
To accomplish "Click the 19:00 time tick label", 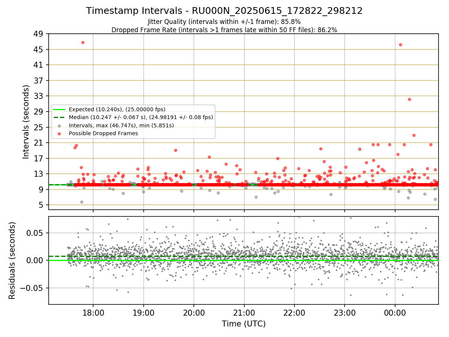I will pyautogui.click(x=143, y=313).
